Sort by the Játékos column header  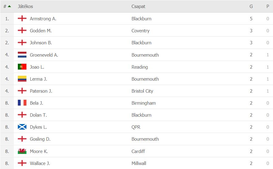tap(26, 6)
